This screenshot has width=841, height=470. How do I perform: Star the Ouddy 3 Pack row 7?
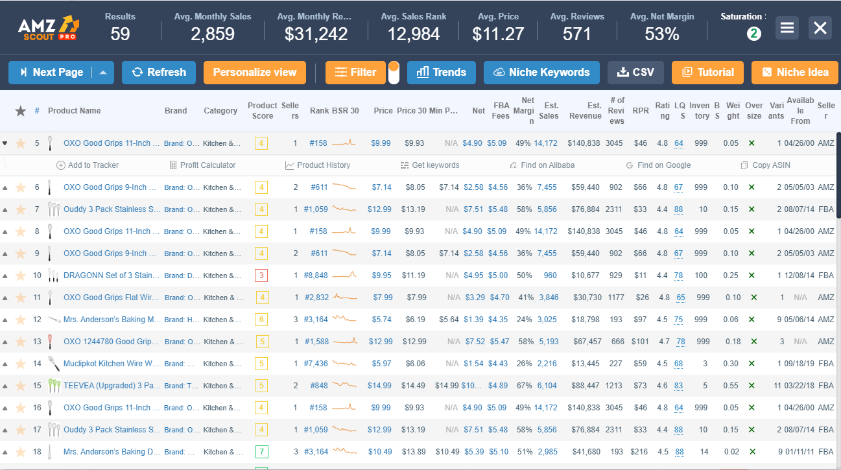click(21, 209)
